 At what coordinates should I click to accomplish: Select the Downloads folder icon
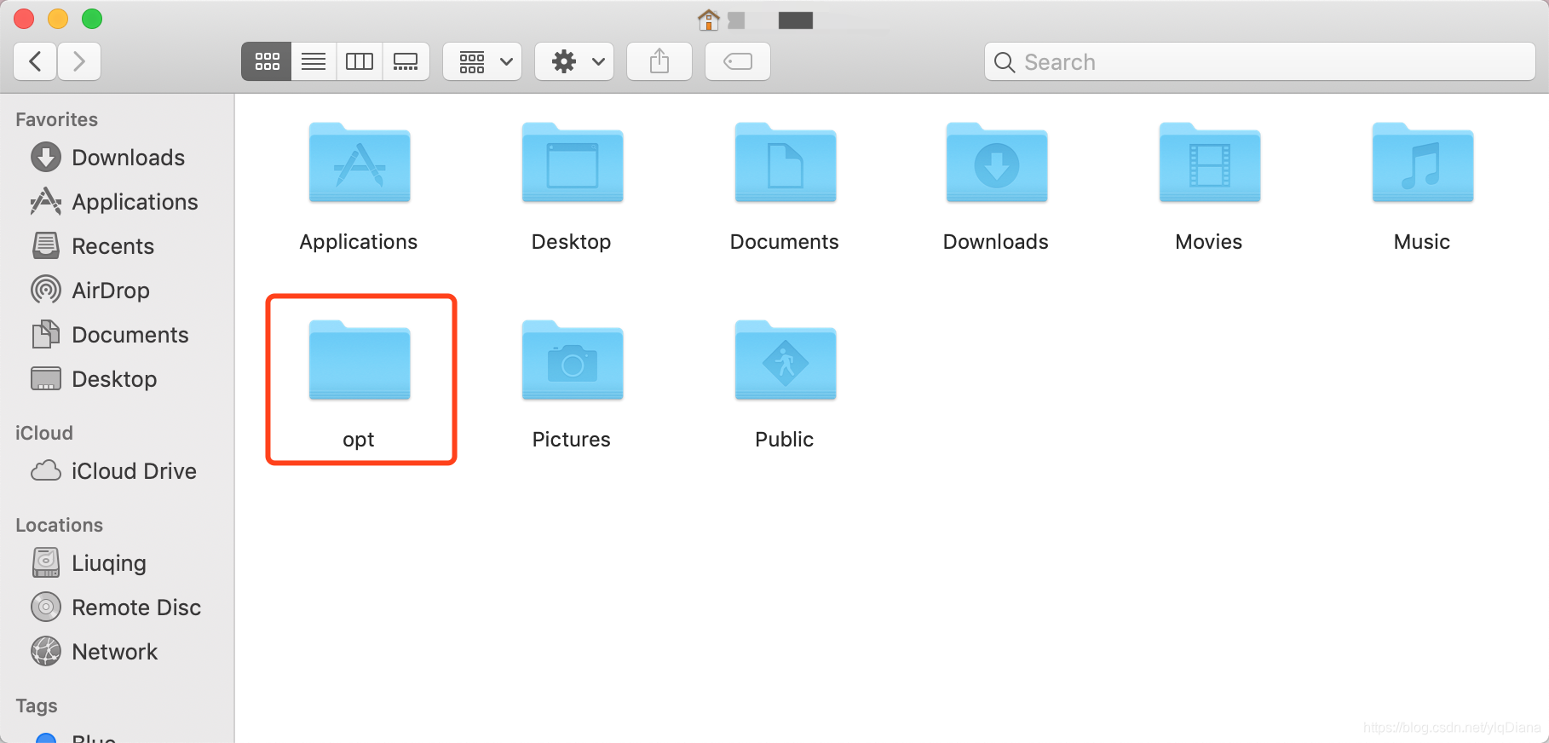997,163
